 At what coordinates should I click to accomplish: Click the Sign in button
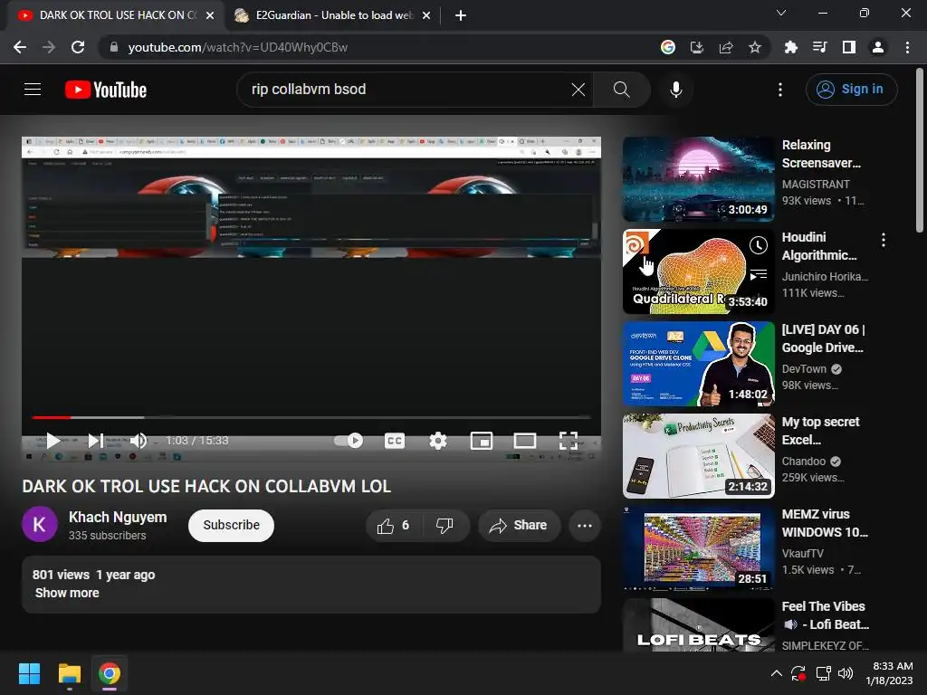[x=851, y=90]
